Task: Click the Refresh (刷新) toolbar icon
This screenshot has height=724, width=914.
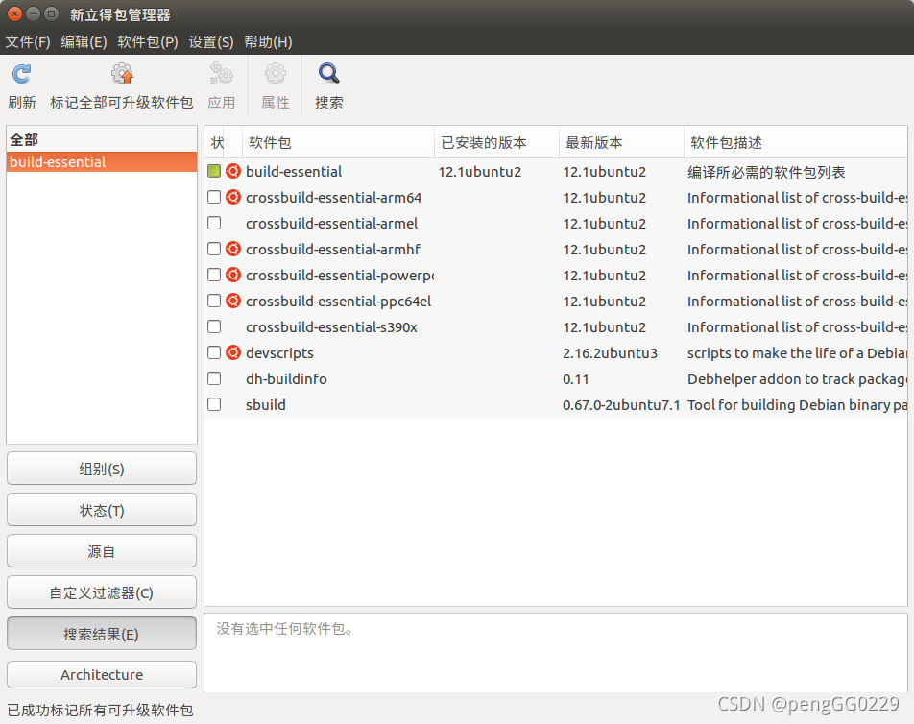Action: point(21,74)
